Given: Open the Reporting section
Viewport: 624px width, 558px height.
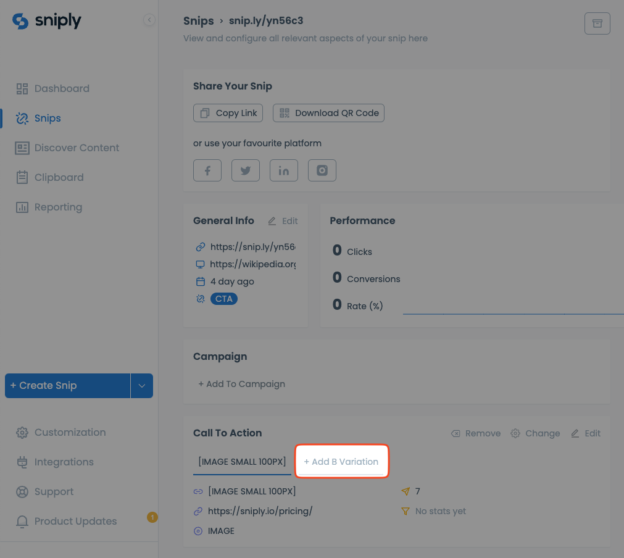Looking at the screenshot, I should pos(58,207).
